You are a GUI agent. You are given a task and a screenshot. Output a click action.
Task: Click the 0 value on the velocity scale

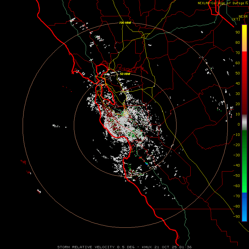[x=239, y=124]
